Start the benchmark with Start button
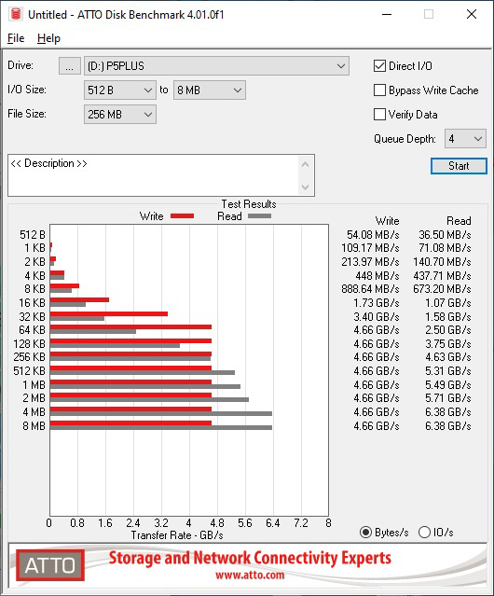 tap(459, 166)
